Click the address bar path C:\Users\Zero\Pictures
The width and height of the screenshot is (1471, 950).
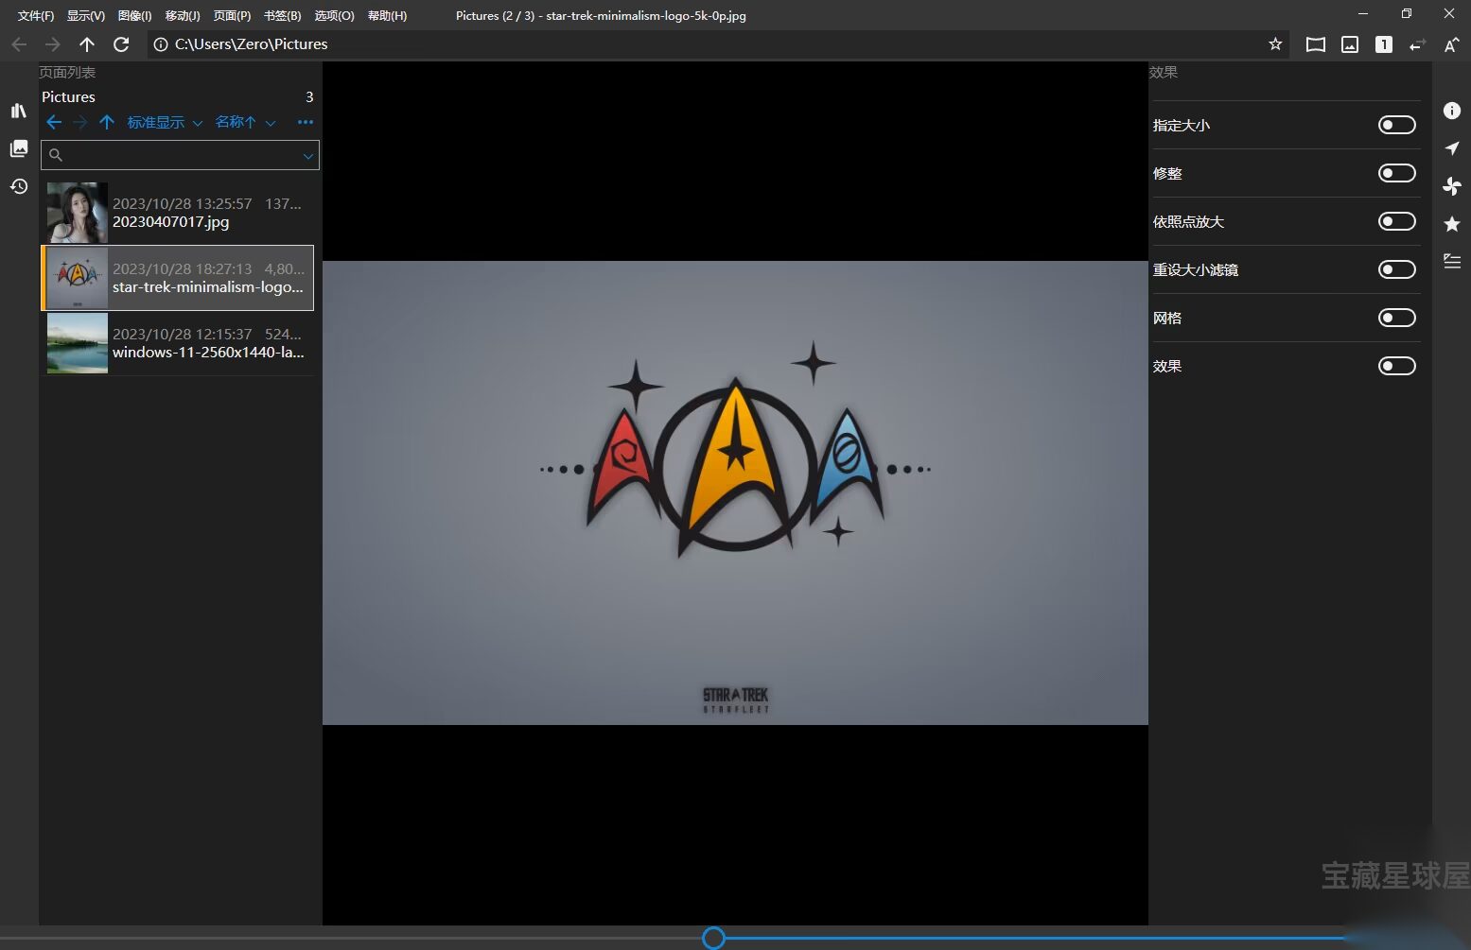(251, 44)
